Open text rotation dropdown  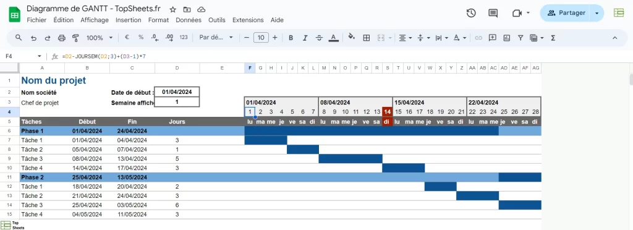point(459,38)
